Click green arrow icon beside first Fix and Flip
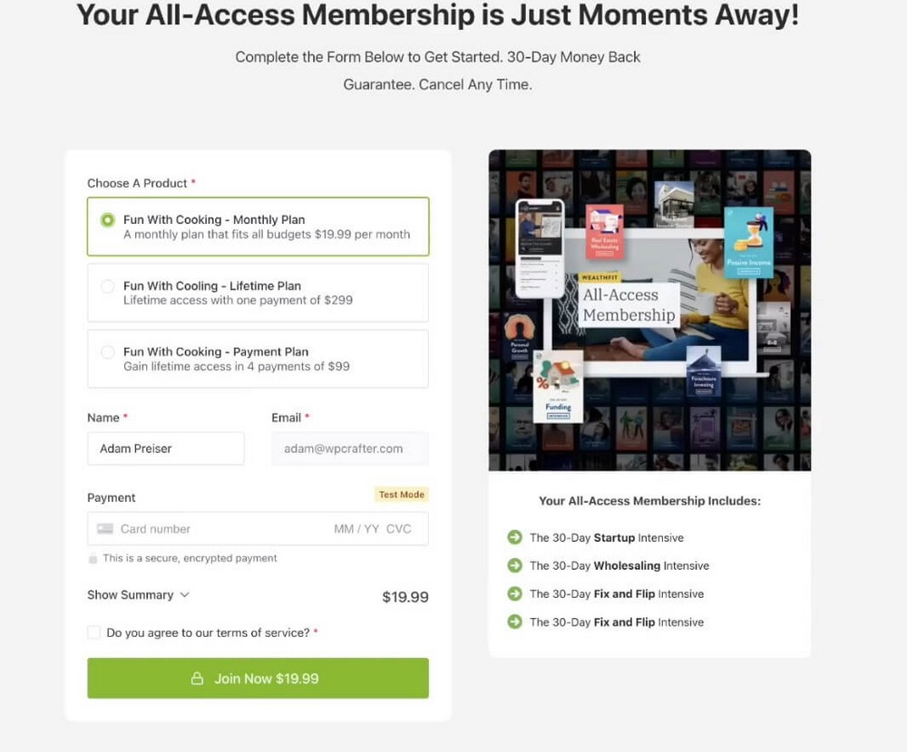Viewport: 907px width, 752px height. (514, 593)
